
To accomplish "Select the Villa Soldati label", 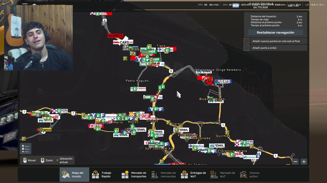I will [188, 135].
